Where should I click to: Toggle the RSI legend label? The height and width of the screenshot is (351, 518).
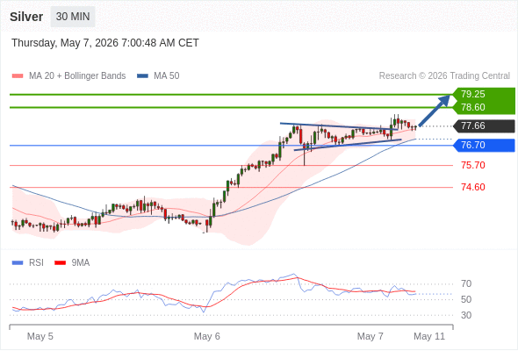(x=36, y=263)
